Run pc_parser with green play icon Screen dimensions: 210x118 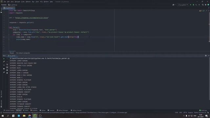[x=191, y=5]
